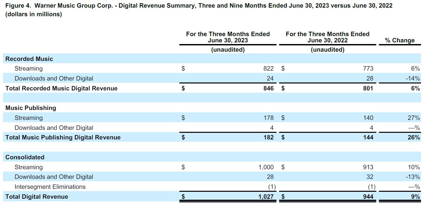Select Recorded Music Streaming value 773
This screenshot has height=206, width=423.
coord(368,69)
